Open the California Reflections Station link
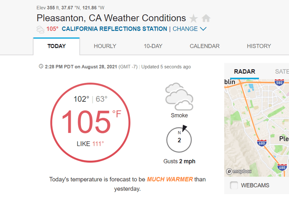 (115, 29)
